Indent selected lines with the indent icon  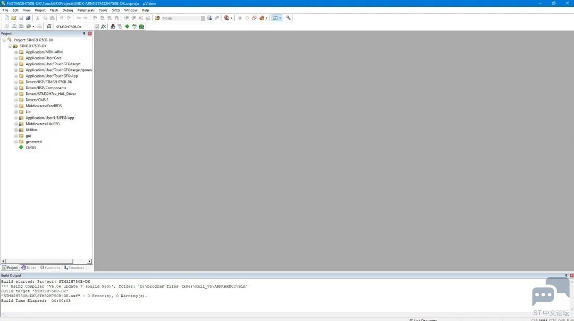pyautogui.click(x=126, y=18)
